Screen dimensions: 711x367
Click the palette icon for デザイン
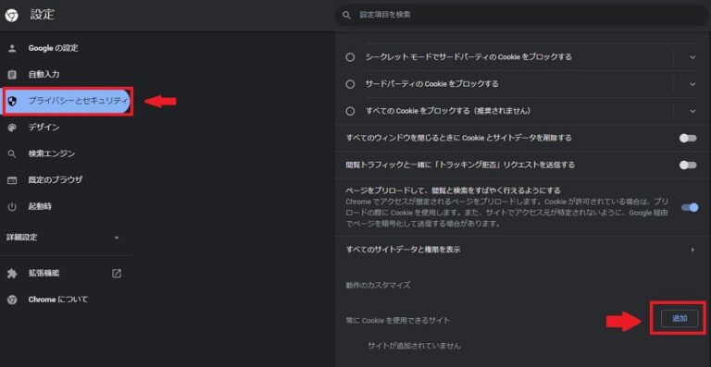[x=12, y=128]
